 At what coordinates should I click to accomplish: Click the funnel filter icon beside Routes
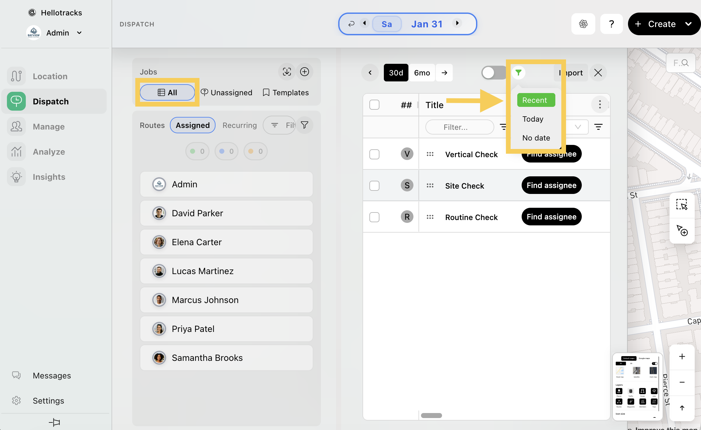304,125
